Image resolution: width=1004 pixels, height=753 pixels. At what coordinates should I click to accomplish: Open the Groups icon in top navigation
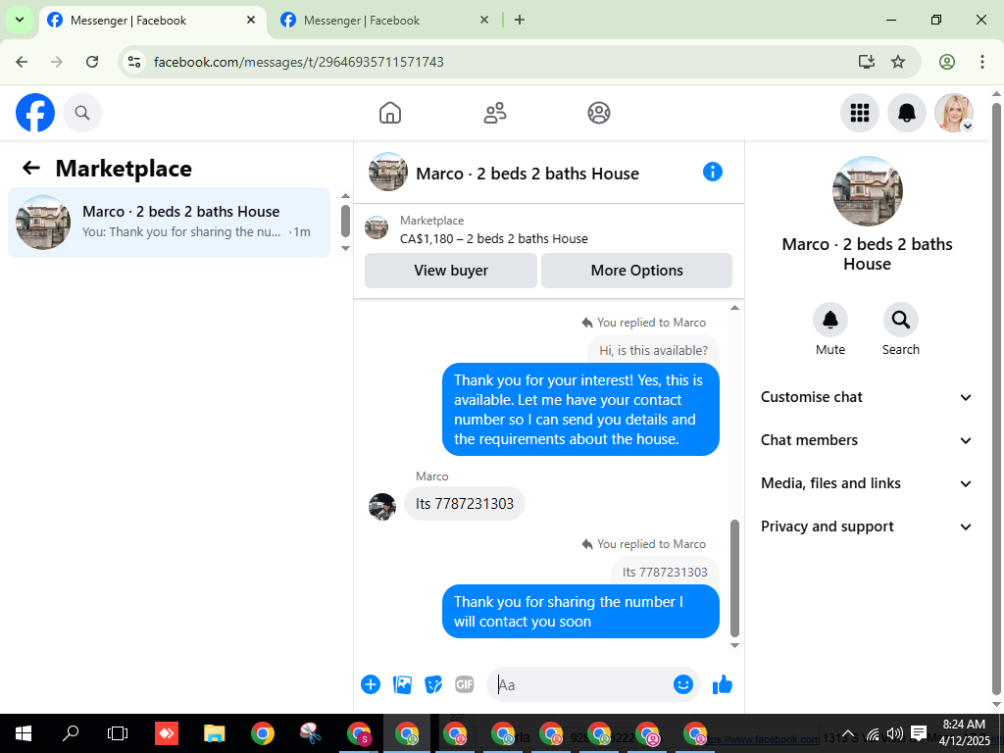coord(599,113)
